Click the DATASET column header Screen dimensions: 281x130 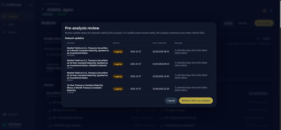[71, 43]
